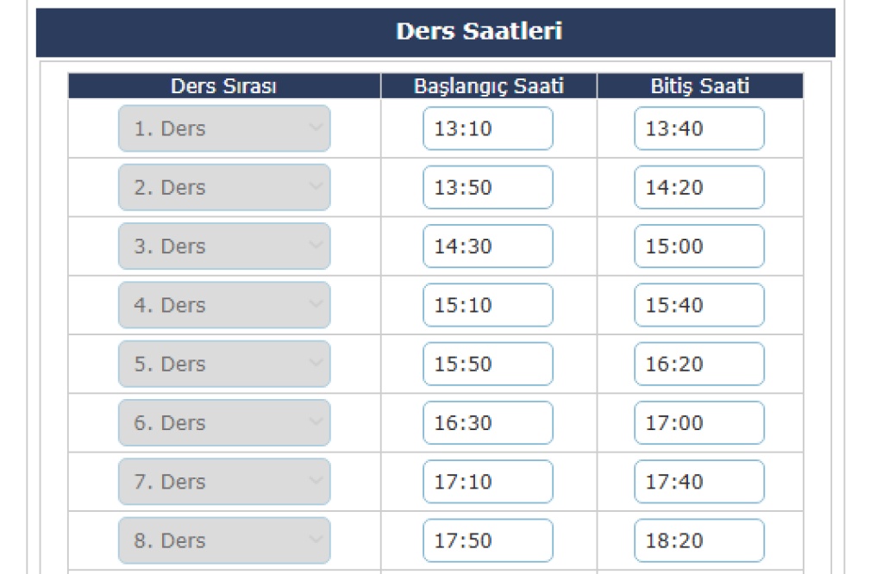Click the 17:50 start time field

pyautogui.click(x=487, y=540)
